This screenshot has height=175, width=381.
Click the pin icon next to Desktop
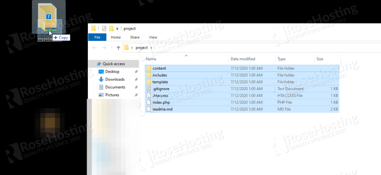[136, 72]
